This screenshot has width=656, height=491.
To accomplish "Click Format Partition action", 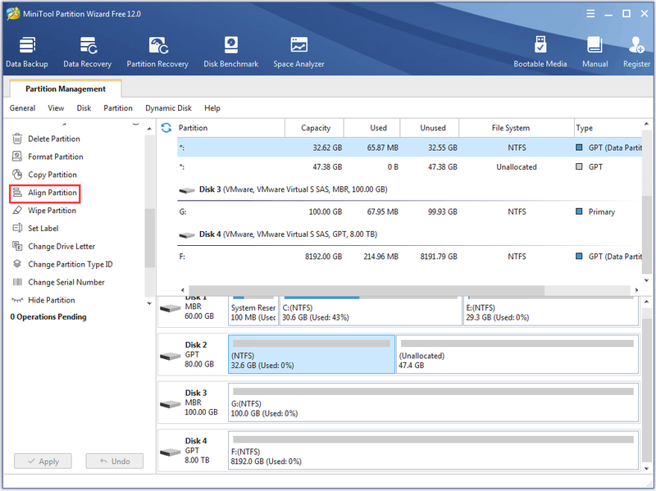I will coord(56,157).
